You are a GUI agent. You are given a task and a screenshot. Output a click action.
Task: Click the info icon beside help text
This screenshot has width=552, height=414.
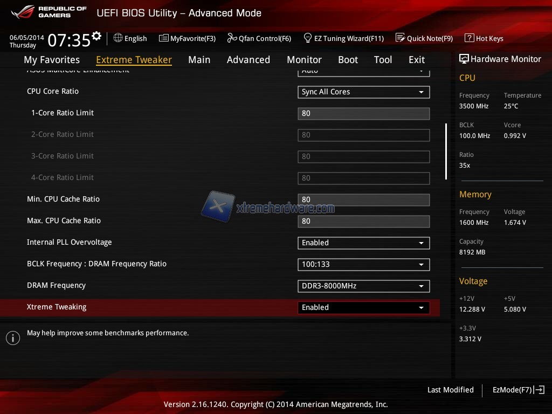point(13,338)
